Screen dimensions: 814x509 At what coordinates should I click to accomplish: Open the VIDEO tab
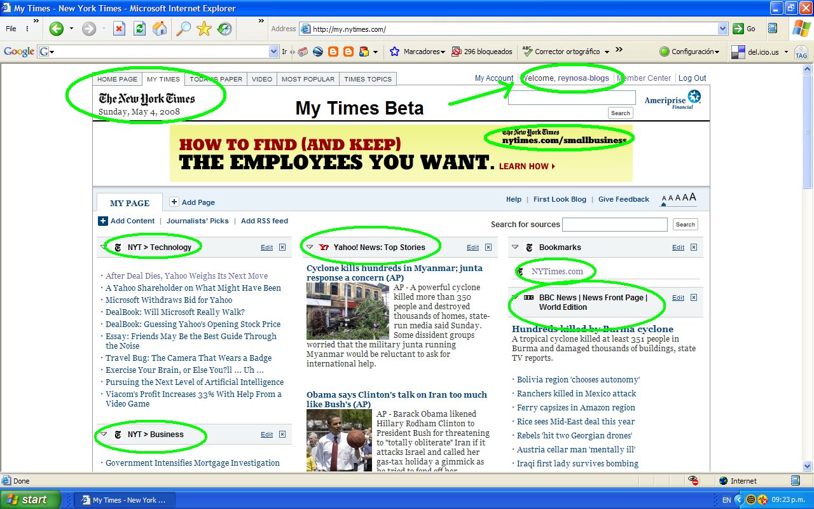tap(262, 79)
